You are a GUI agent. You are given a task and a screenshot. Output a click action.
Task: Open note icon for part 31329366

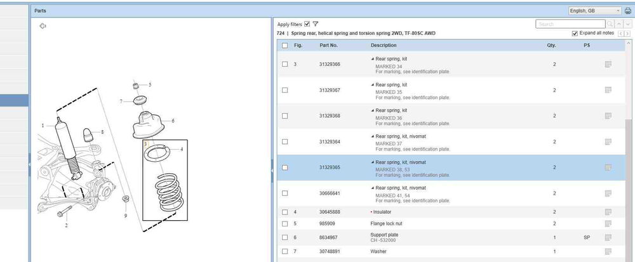[x=608, y=65]
